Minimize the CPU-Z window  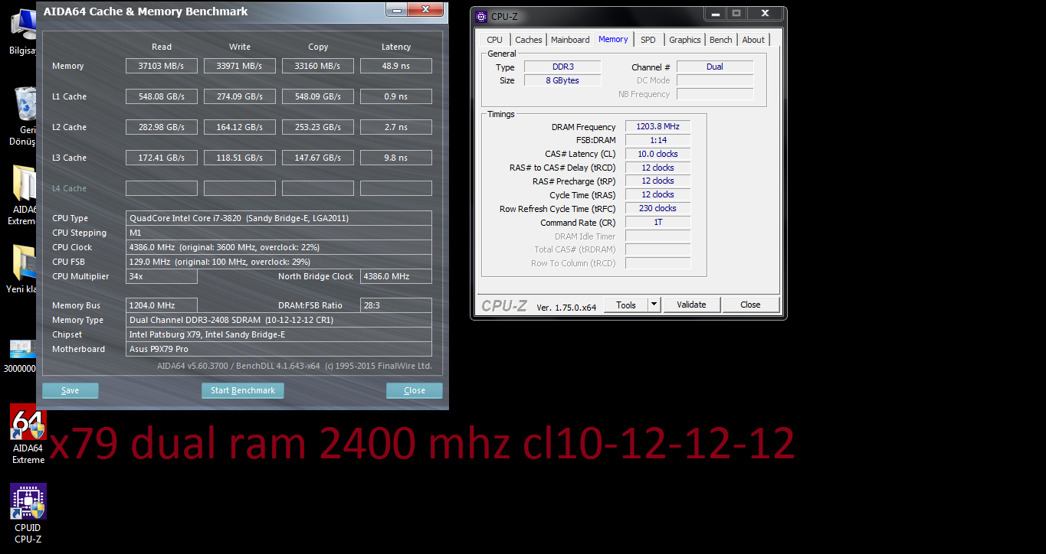point(714,14)
